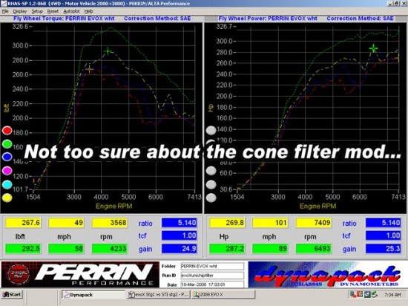Click yellow crosshair marker on torque graph
This screenshot has width=408, height=306.
click(90, 70)
